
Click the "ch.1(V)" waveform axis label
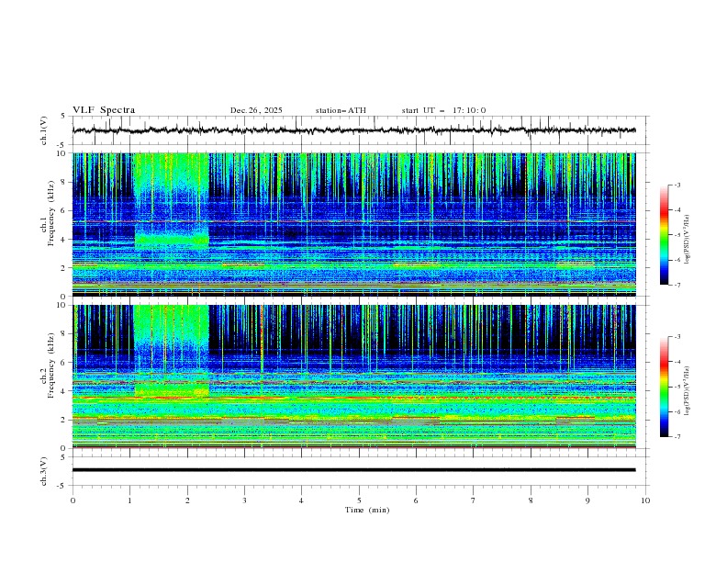(x=44, y=130)
